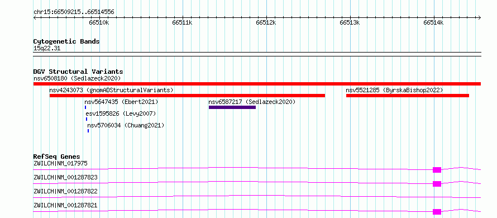This screenshot has width=497, height=218.
Task: Open ZWILCH|NM_001287822 transcript label
Action: pos(65,191)
